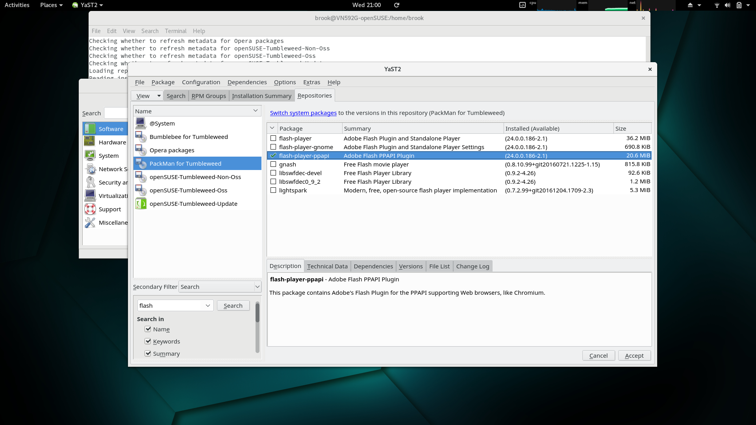This screenshot has height=425, width=756.
Task: Click the openSUSE-Tumbleweed-Oss repository icon
Action: click(141, 190)
